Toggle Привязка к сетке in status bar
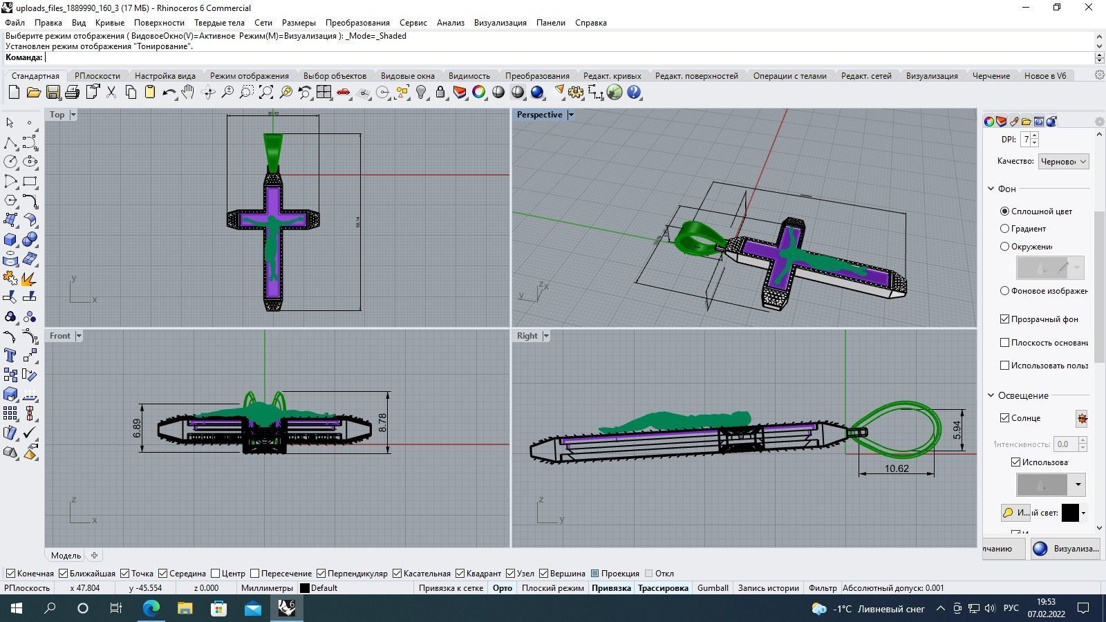The height and width of the screenshot is (622, 1106). pos(451,588)
